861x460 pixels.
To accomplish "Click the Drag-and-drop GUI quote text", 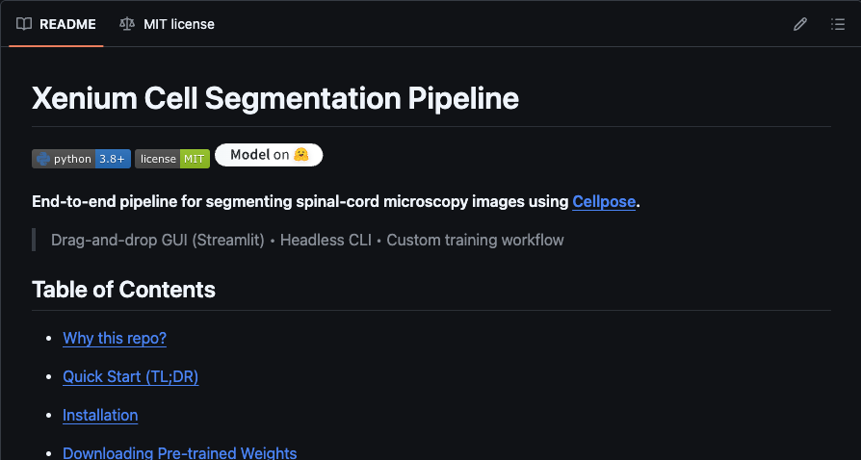I will click(x=307, y=240).
